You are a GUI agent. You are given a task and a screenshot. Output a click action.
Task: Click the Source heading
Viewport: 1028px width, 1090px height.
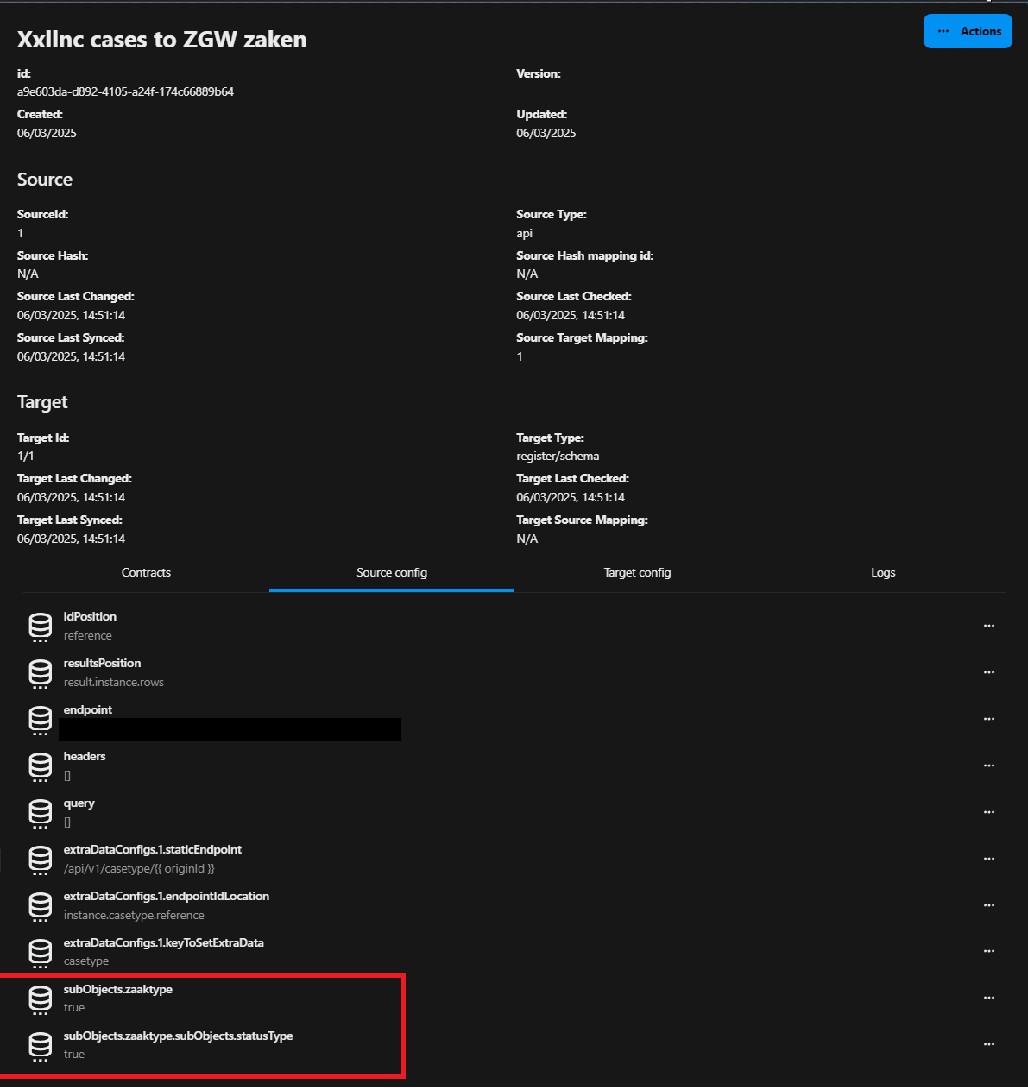[45, 180]
